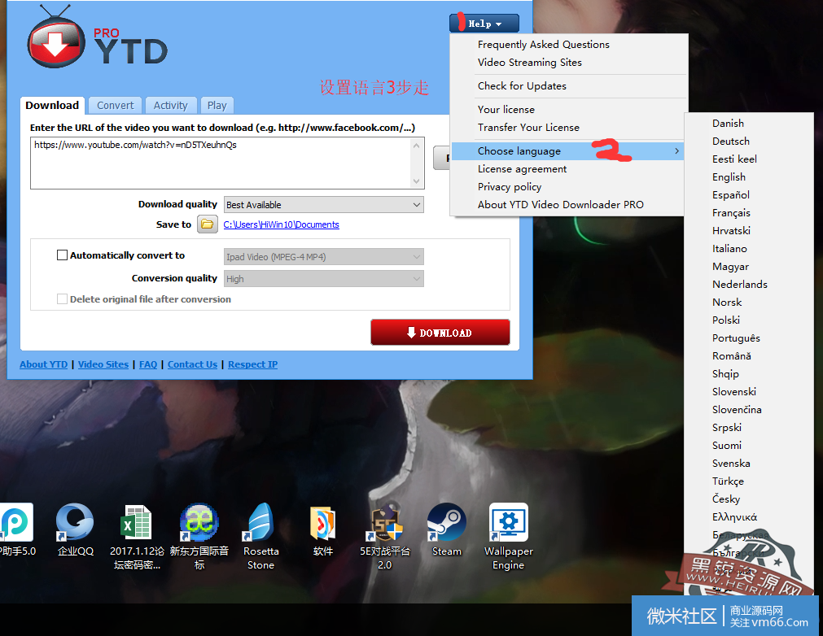Select Norsk language
823x636 pixels.
(727, 302)
